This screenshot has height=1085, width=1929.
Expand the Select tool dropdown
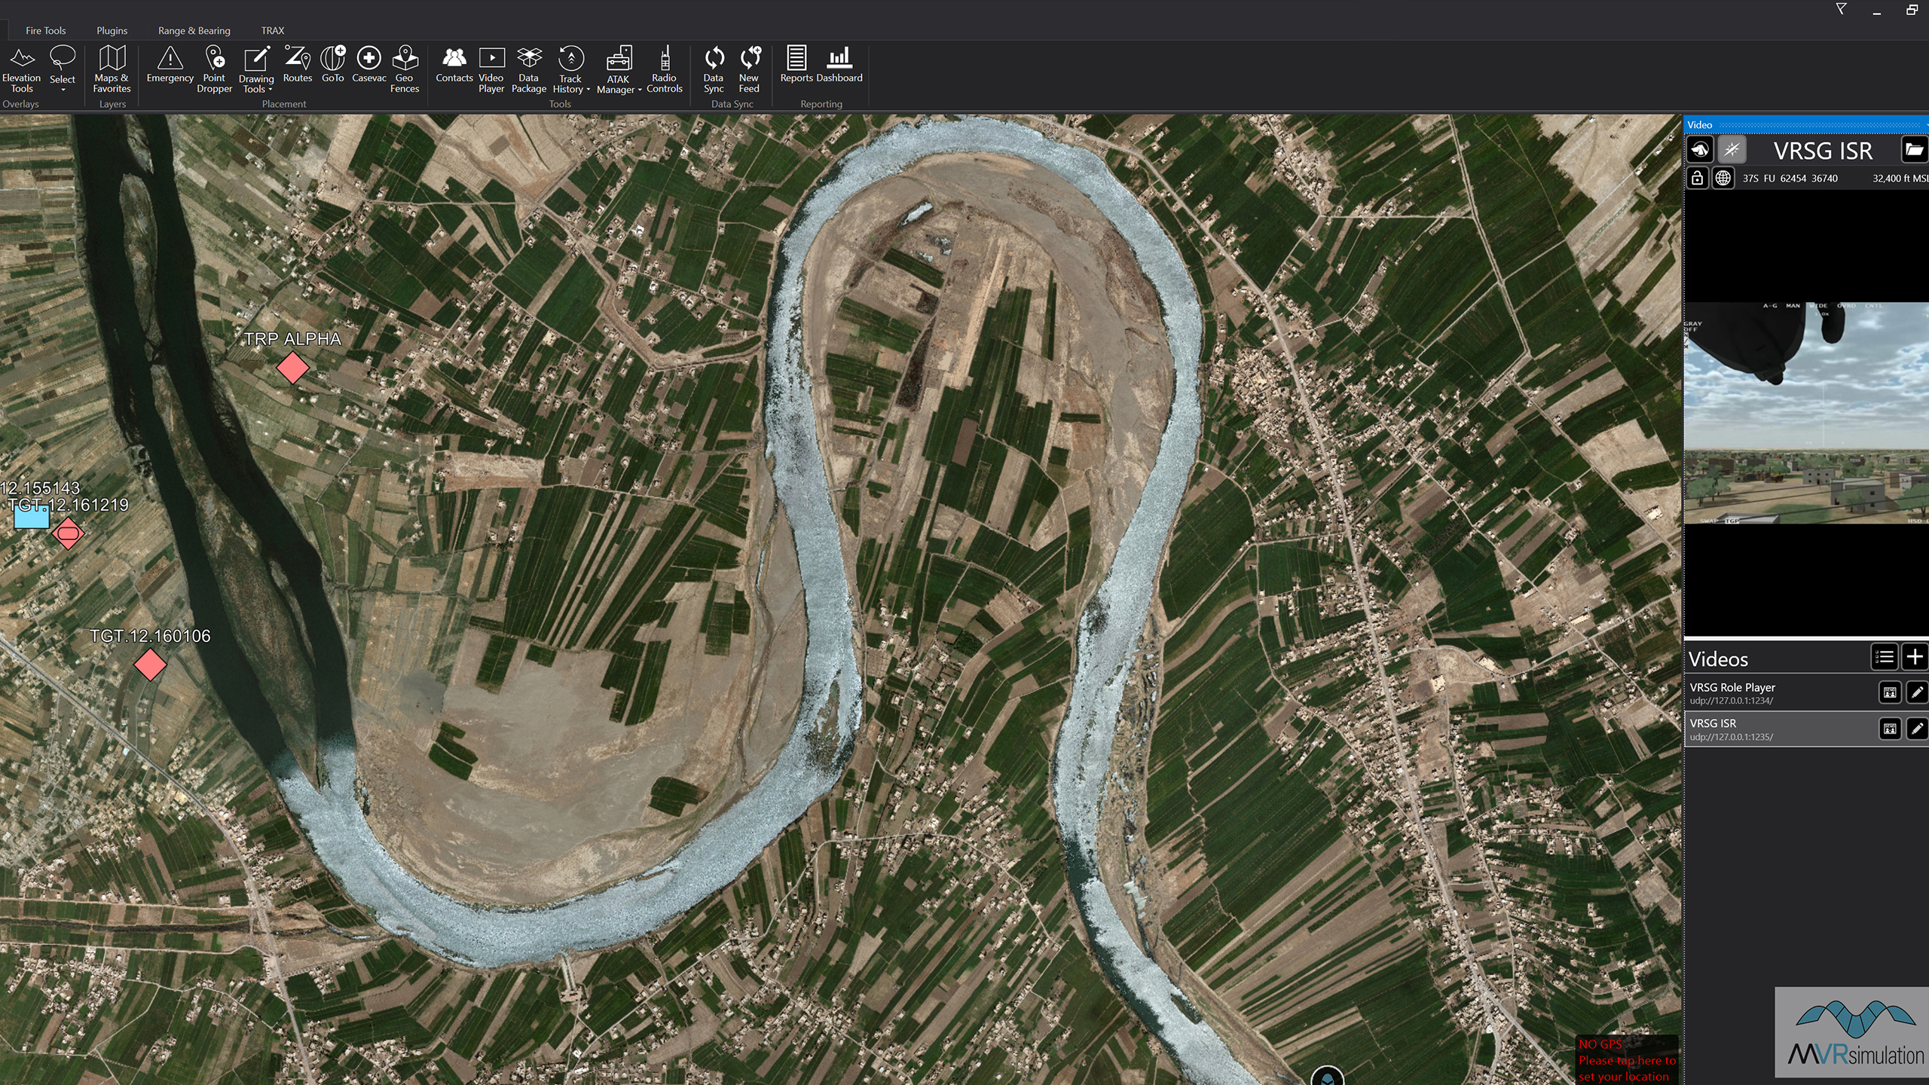pyautogui.click(x=63, y=90)
